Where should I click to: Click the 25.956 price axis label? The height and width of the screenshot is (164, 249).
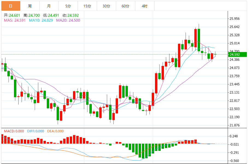[x=235, y=19]
